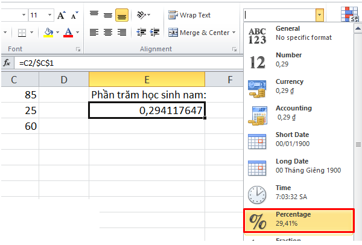This screenshot has width=362, height=245.
Task: Apply the red Font Color letter A
Action: pyautogui.click(x=68, y=33)
